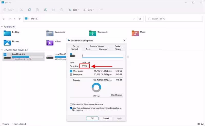The image size is (205, 126).
Task: Open the See more ellipsis menu
Action: point(101,10)
